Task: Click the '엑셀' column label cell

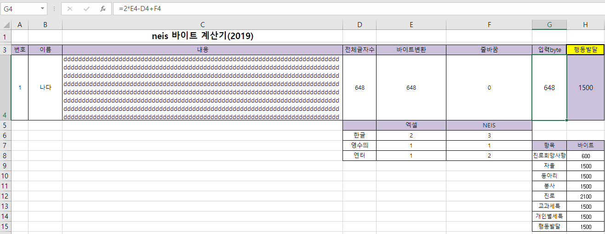Action: click(x=411, y=126)
